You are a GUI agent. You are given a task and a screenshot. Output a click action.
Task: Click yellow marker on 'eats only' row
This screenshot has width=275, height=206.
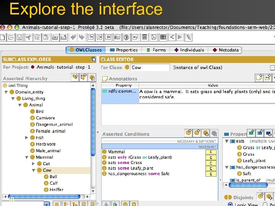pyautogui.click(x=211, y=158)
